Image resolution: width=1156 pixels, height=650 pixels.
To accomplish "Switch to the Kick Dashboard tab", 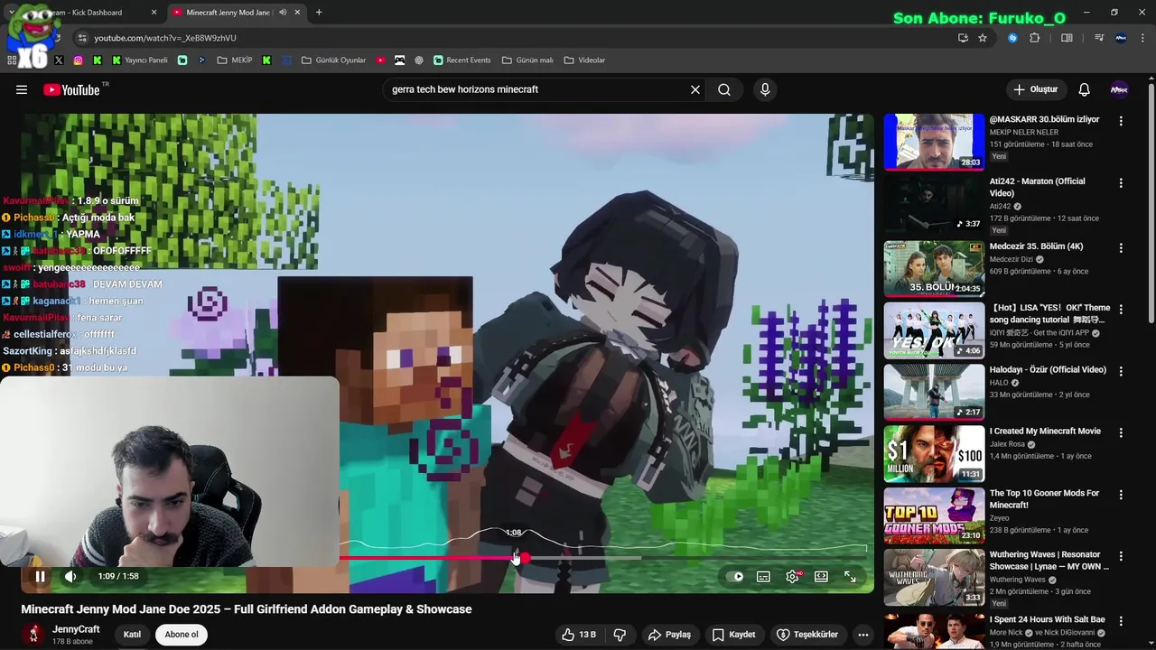I will (x=86, y=13).
